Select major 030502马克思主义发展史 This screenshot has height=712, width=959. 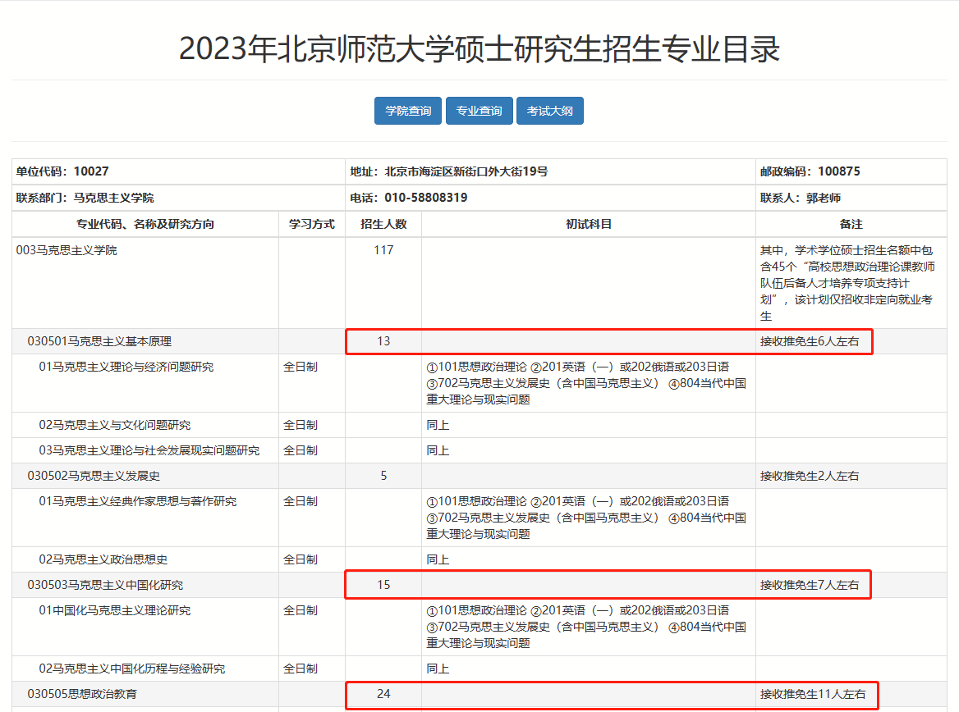click(x=94, y=476)
